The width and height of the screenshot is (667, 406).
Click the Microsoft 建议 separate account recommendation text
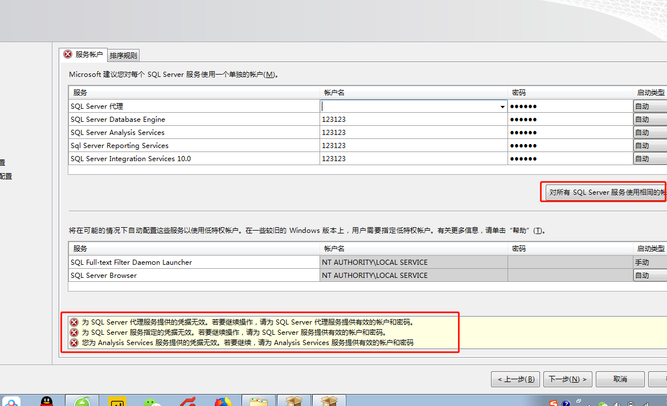(x=174, y=75)
